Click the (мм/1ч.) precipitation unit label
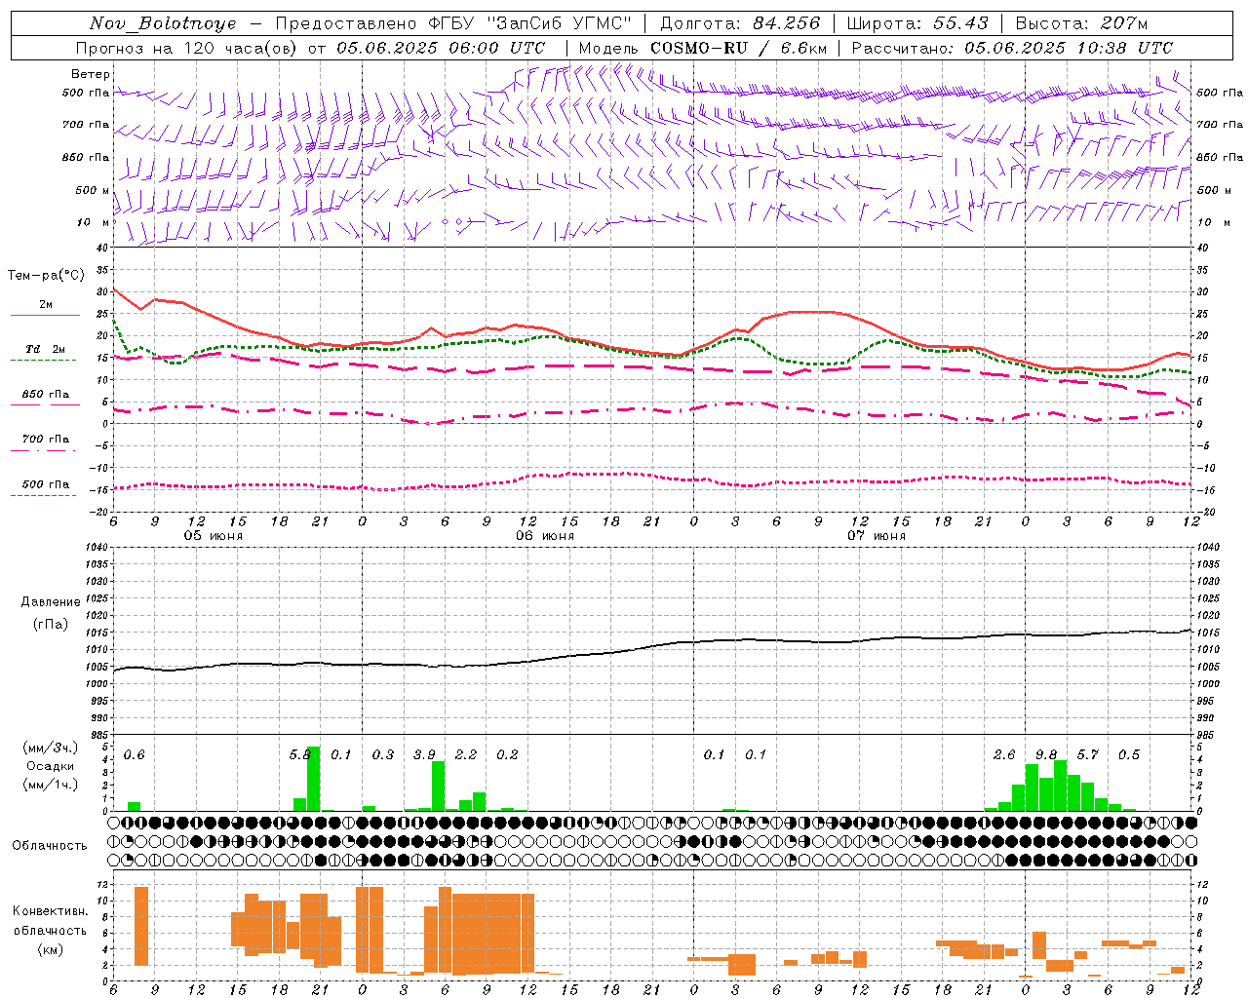This screenshot has height=998, width=1248. [x=51, y=785]
